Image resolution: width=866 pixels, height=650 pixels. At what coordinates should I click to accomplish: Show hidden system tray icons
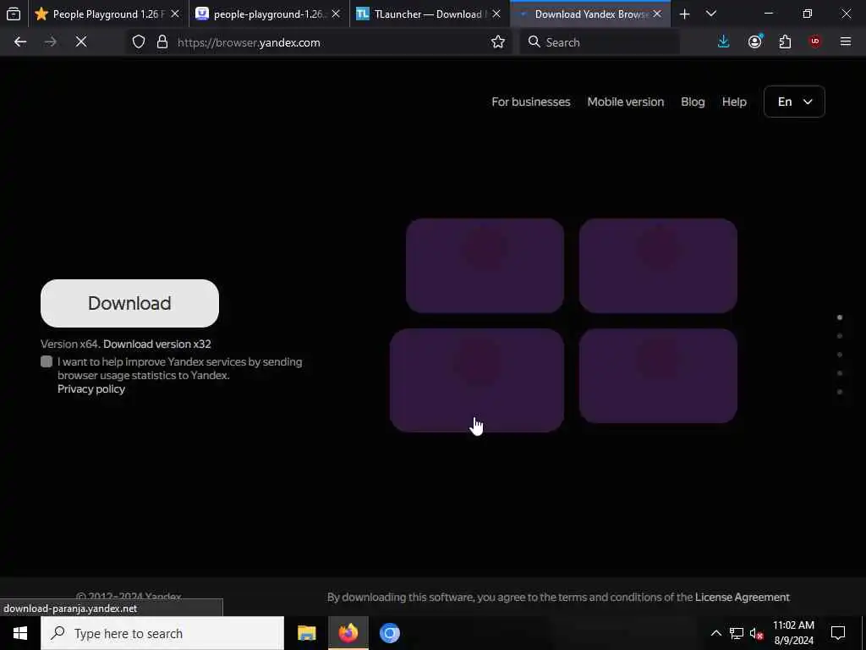(x=715, y=633)
